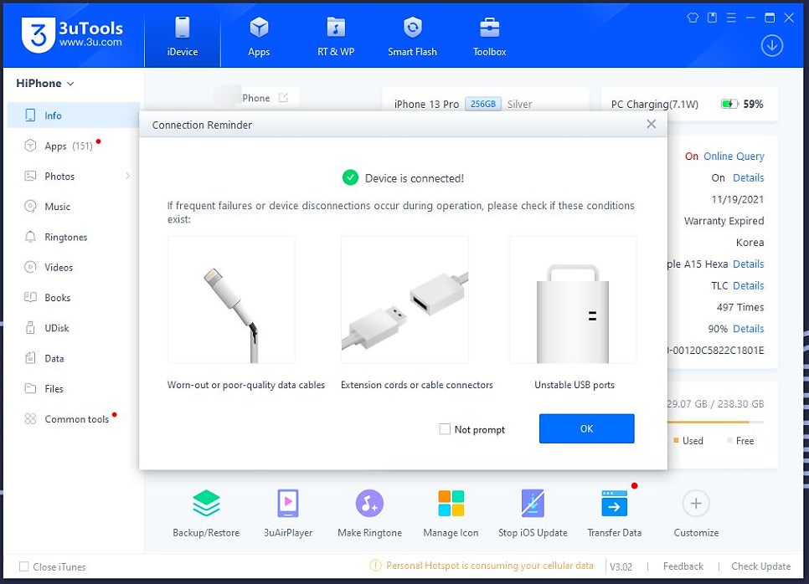Click the bookmark-style icon in title bar
Image resolution: width=809 pixels, height=584 pixels.
click(712, 18)
